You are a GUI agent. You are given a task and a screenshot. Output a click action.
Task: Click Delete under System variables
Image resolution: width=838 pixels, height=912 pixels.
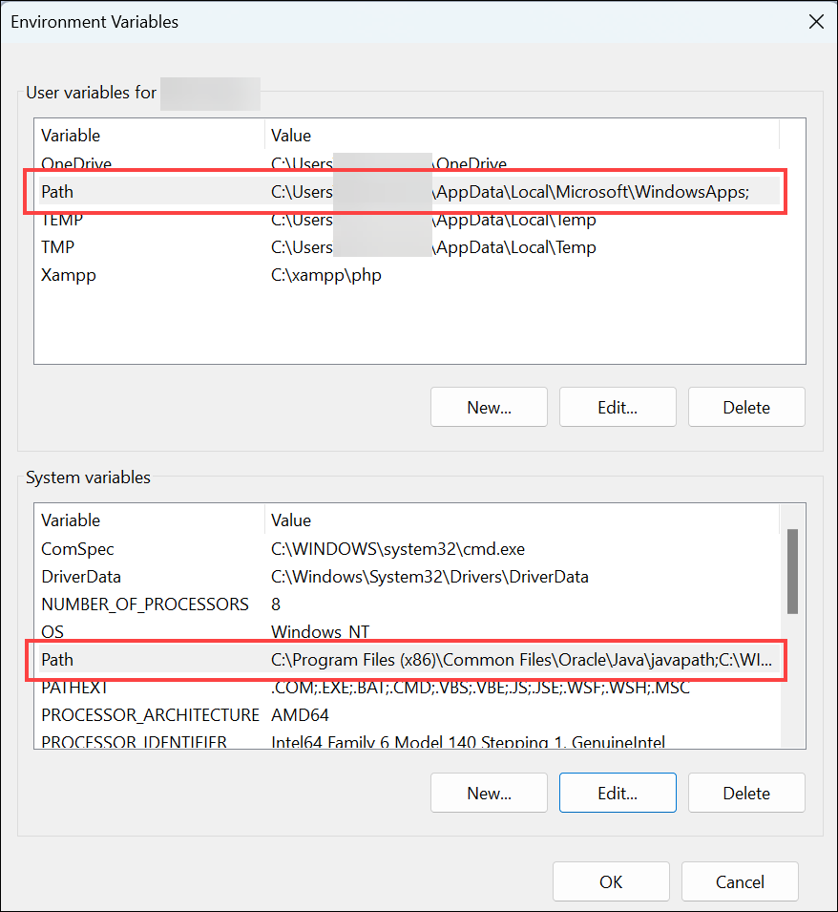pos(746,793)
